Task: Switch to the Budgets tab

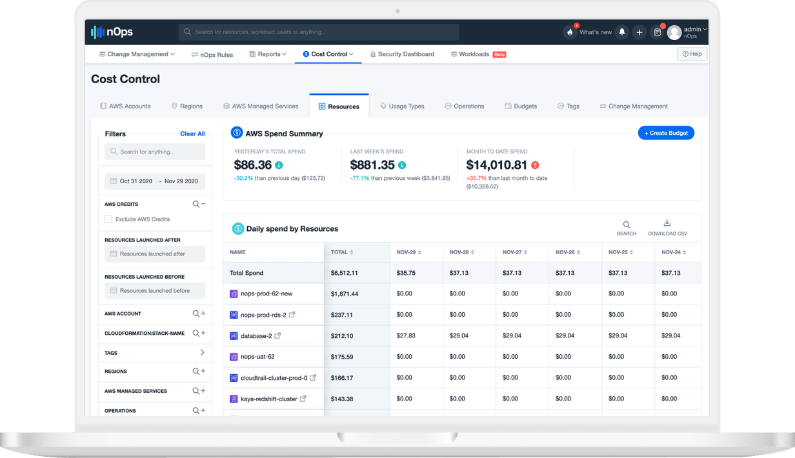Action: click(521, 106)
